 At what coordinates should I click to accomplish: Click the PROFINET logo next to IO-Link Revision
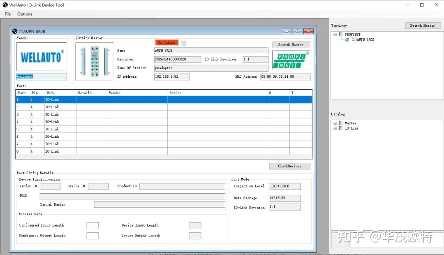(291, 59)
